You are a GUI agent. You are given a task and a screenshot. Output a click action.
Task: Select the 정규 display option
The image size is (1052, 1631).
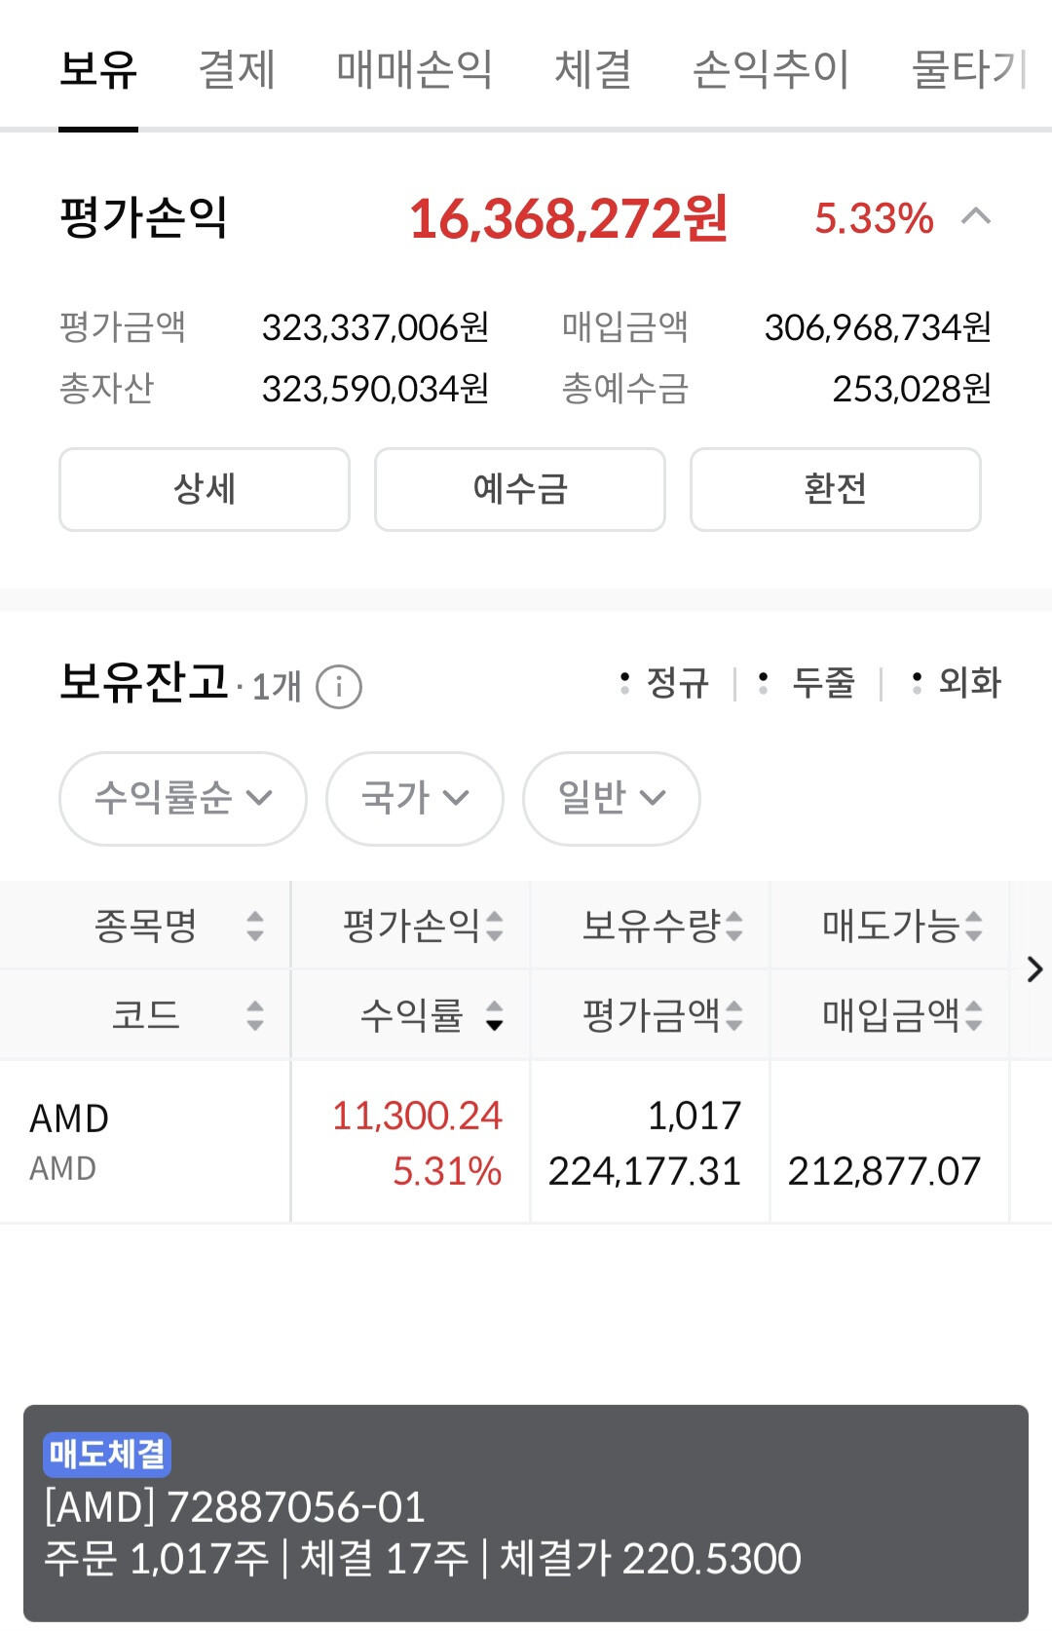click(x=666, y=683)
